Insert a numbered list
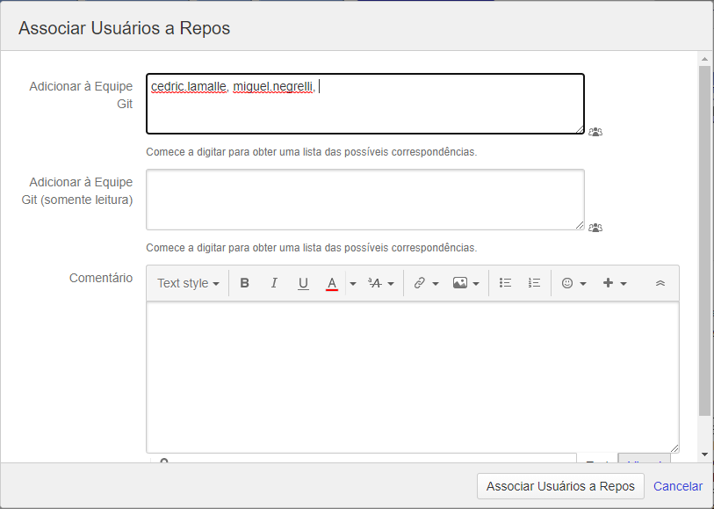This screenshot has width=714, height=509. pos(534,283)
